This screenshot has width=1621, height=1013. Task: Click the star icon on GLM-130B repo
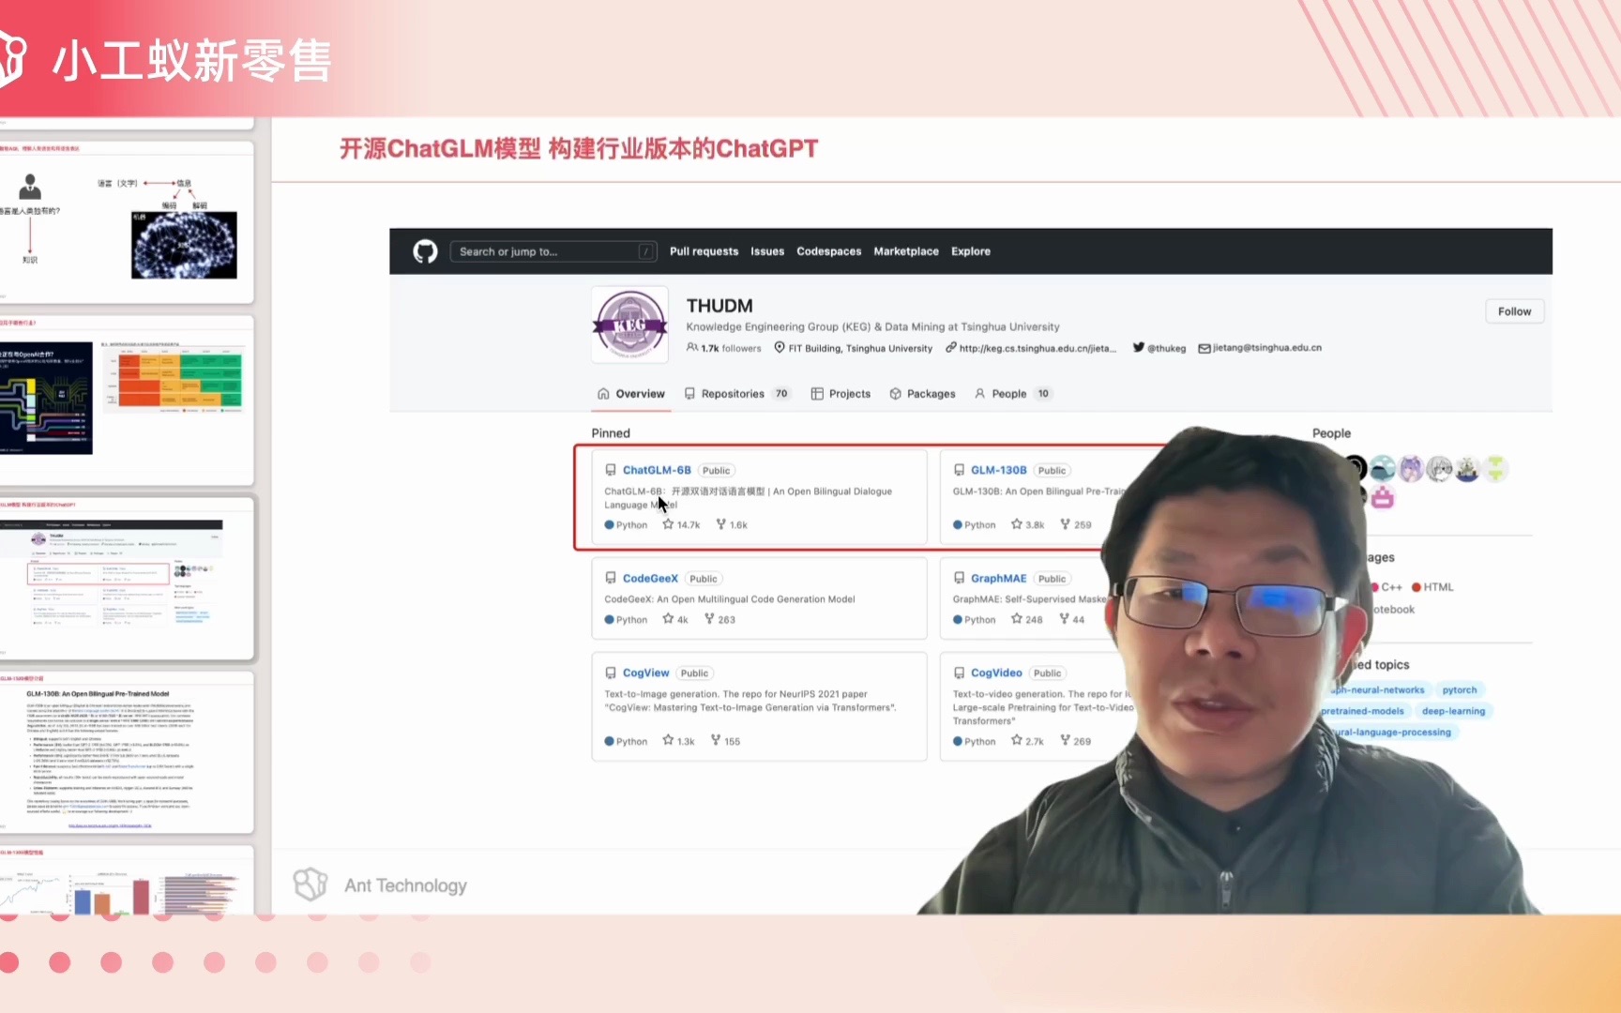click(1018, 524)
